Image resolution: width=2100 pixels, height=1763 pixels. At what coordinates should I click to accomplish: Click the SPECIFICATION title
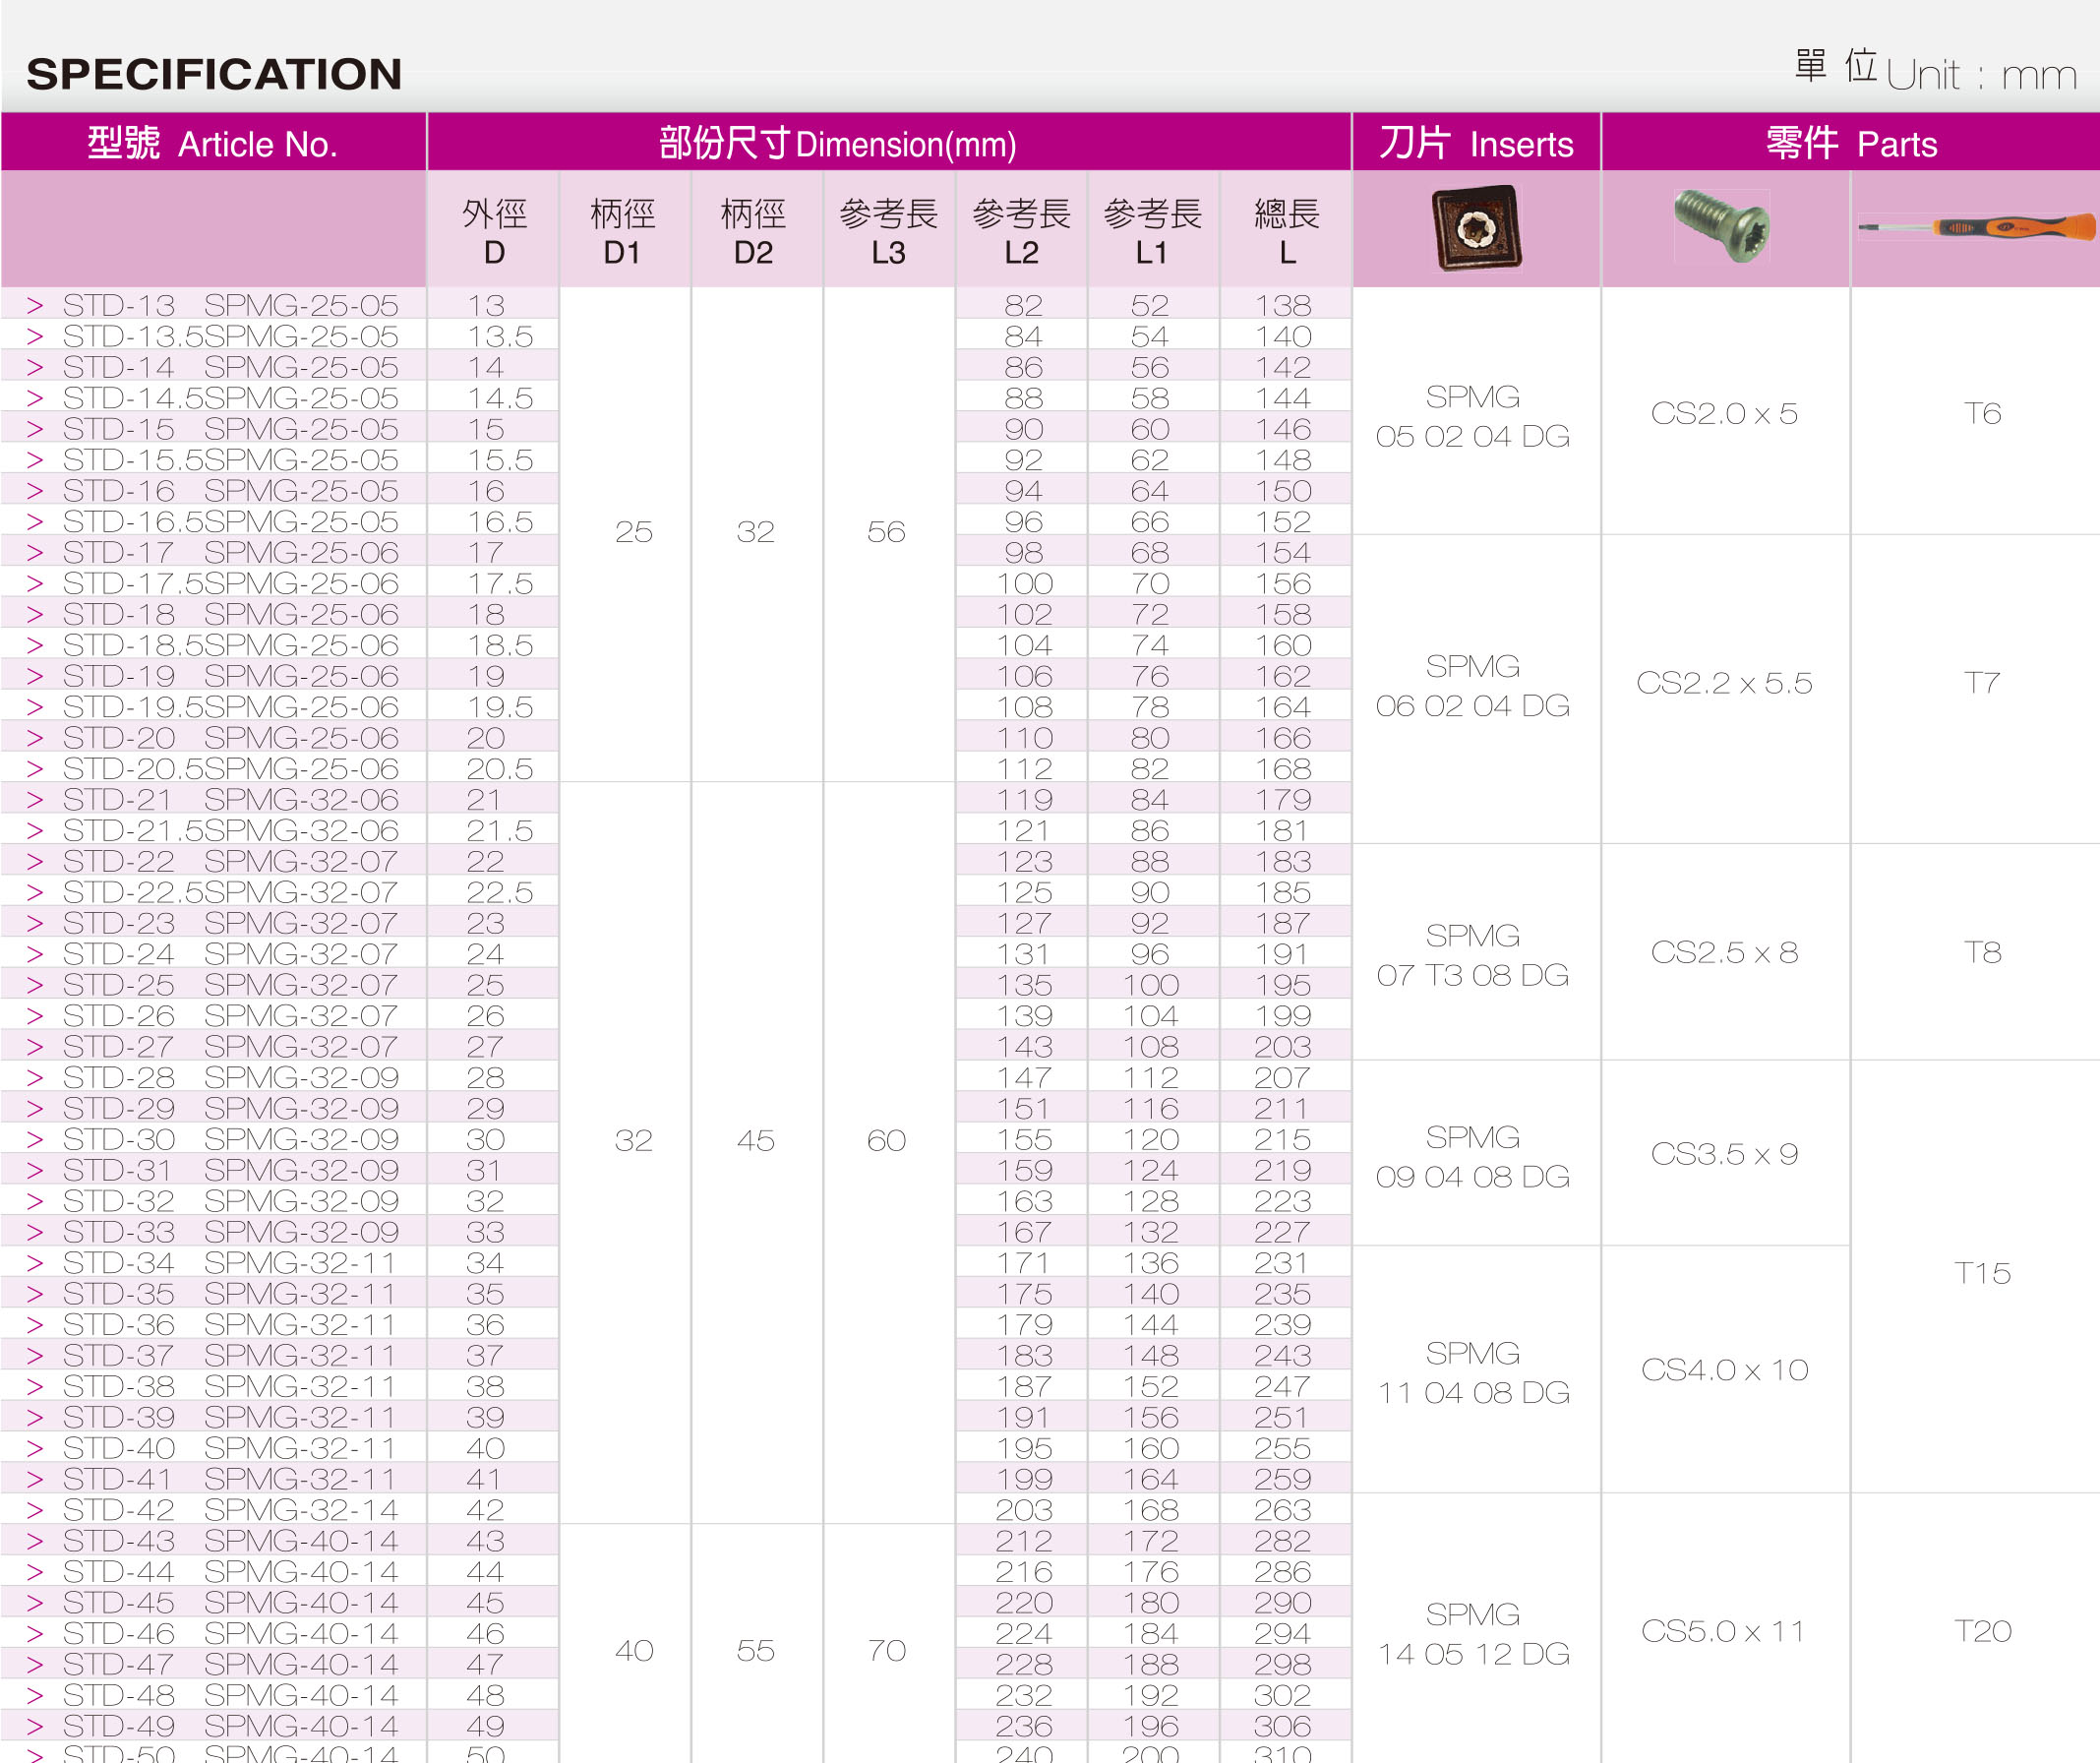214,74
